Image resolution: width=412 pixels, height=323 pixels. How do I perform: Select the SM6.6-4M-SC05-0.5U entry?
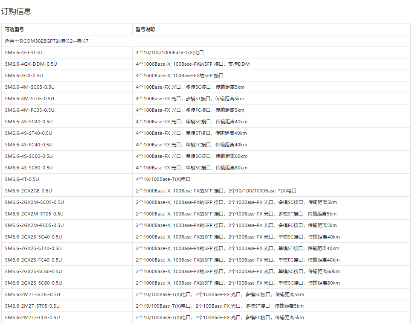(29, 87)
